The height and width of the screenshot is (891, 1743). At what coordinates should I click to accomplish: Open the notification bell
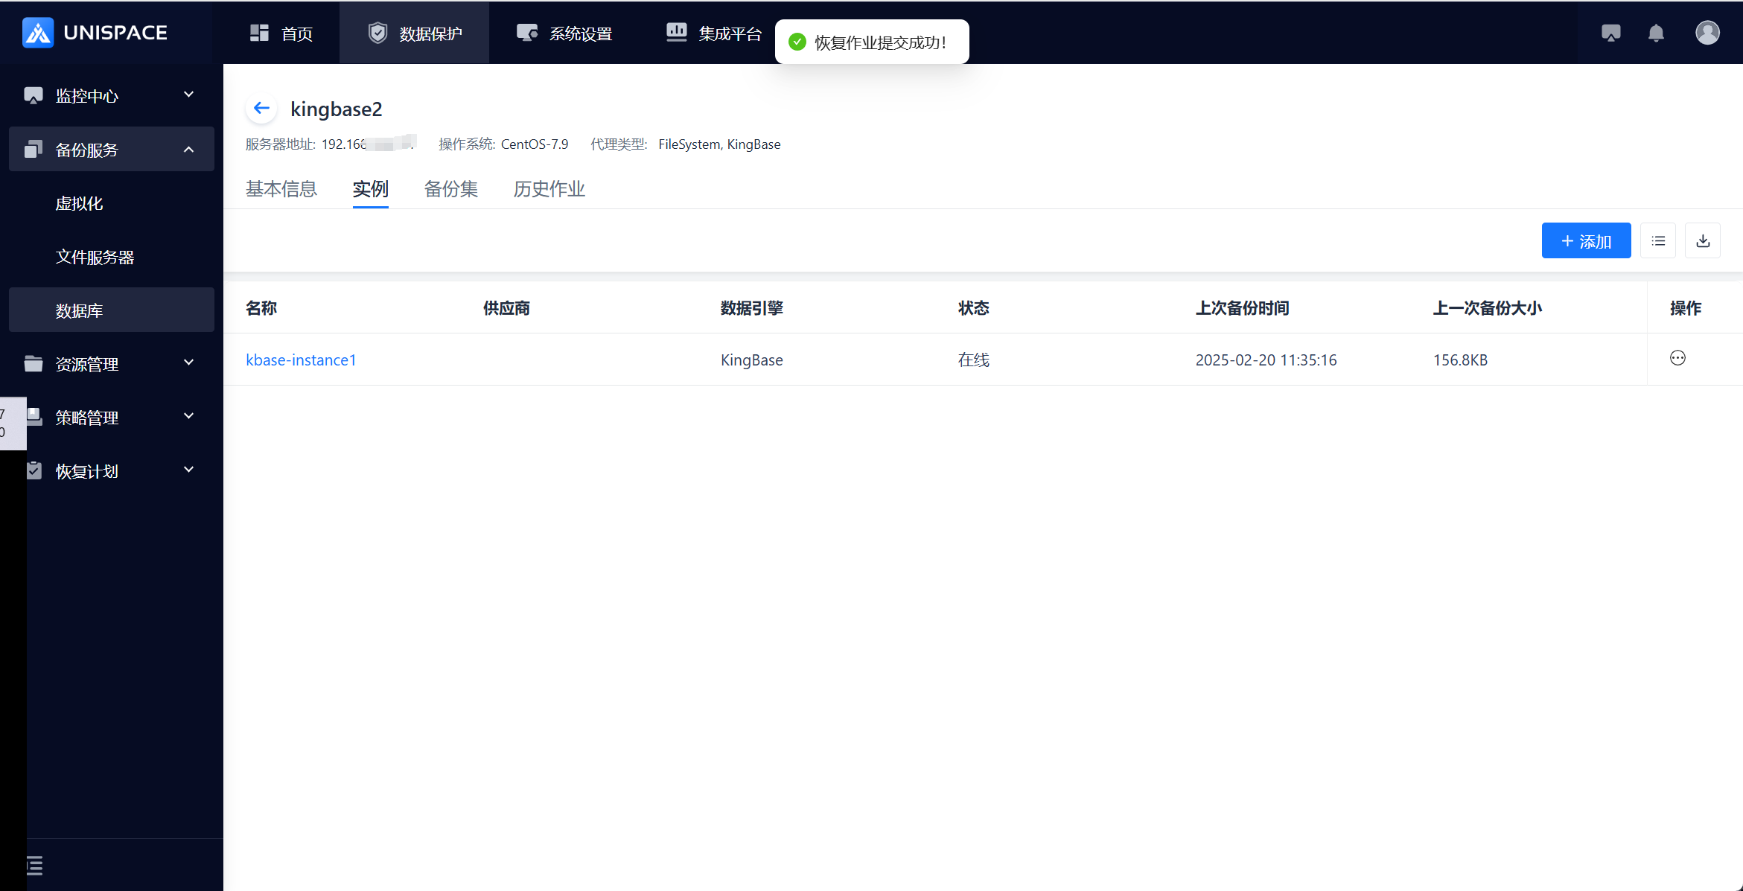[1656, 33]
